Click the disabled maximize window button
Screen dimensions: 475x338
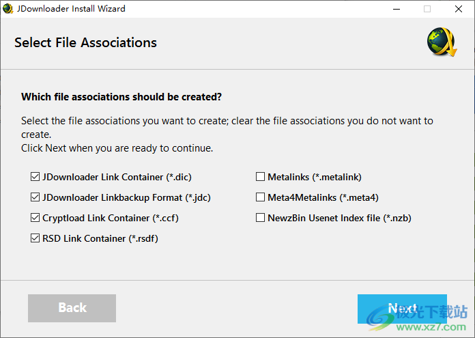[x=427, y=9]
